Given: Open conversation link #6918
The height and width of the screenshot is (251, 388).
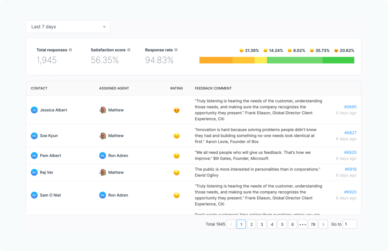Looking at the screenshot, I should click(350, 169).
